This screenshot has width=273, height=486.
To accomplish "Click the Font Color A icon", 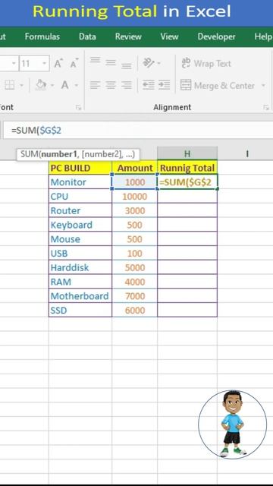I will click(x=64, y=84).
